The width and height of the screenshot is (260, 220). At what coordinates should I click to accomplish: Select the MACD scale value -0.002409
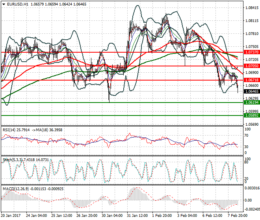pos(252,209)
